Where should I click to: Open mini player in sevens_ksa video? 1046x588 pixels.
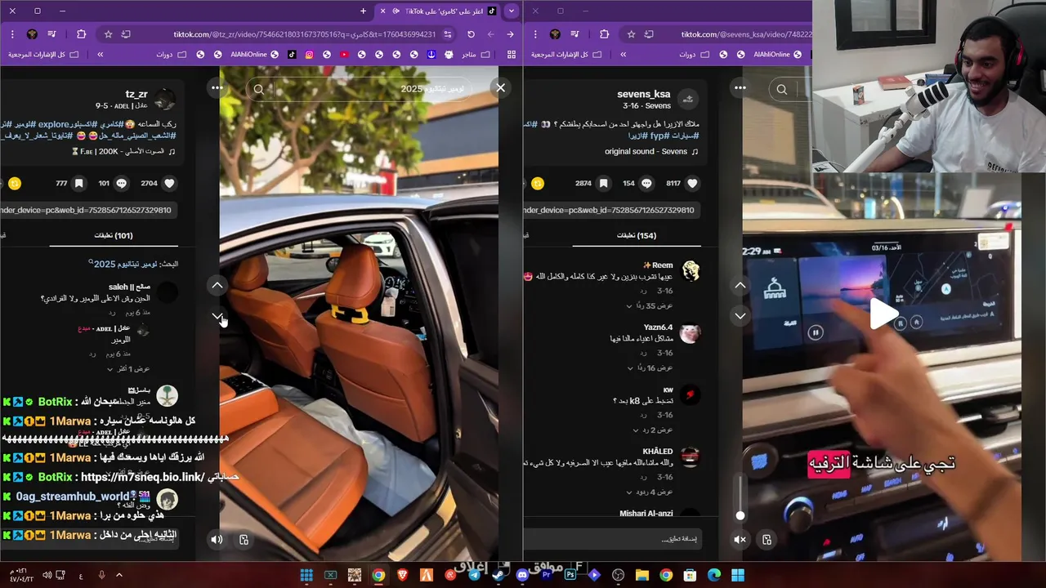click(x=767, y=540)
